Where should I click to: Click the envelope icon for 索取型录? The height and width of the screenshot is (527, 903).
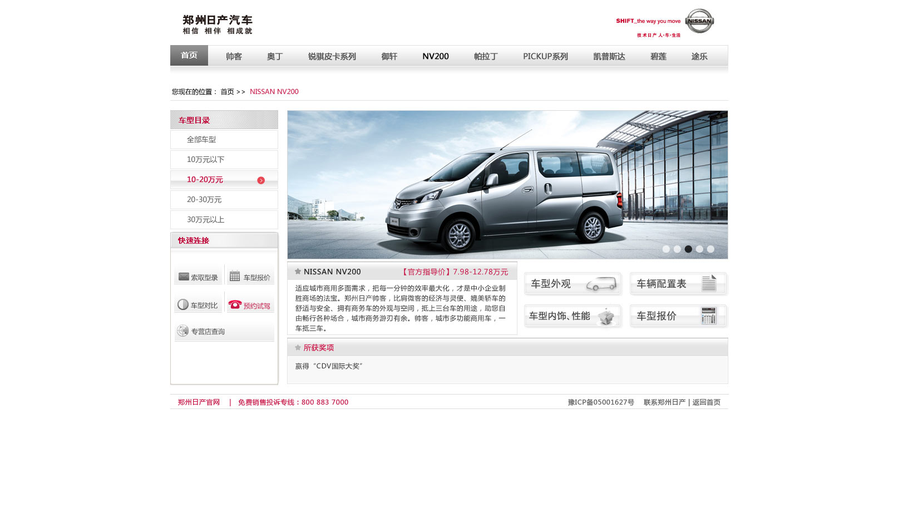coord(184,277)
